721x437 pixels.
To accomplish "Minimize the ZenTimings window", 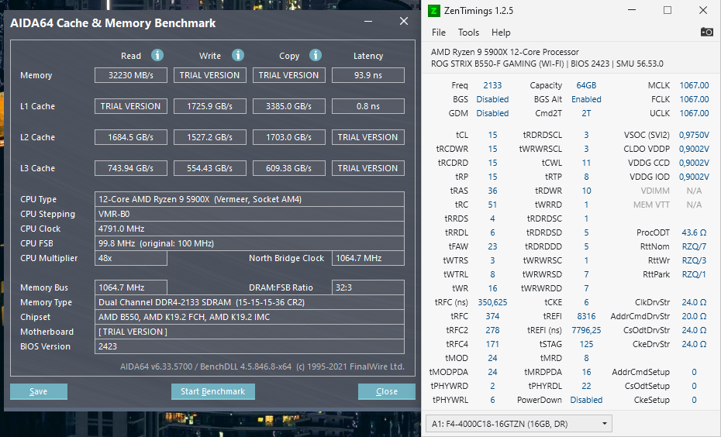I will tap(632, 10).
